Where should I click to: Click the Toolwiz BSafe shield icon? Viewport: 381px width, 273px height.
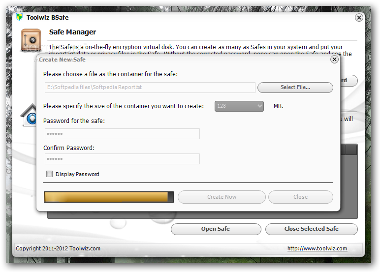(x=19, y=17)
